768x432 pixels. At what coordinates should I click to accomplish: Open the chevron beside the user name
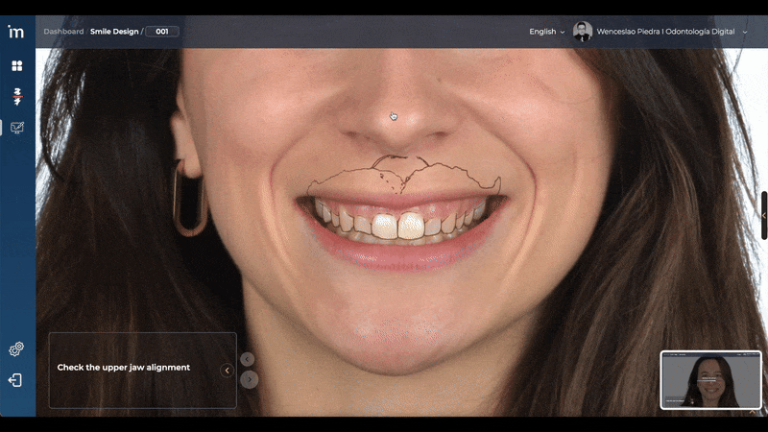(745, 32)
